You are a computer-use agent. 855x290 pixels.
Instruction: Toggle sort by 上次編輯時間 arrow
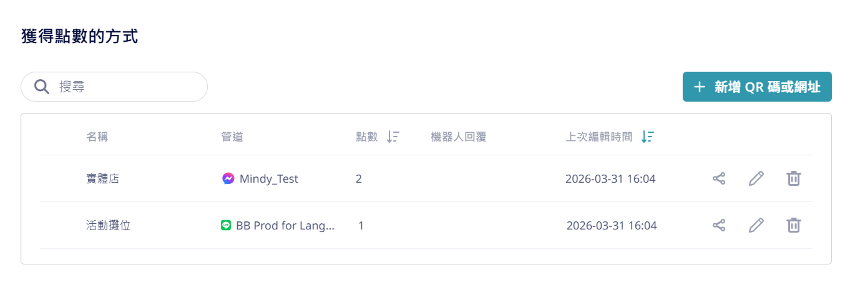(x=647, y=136)
